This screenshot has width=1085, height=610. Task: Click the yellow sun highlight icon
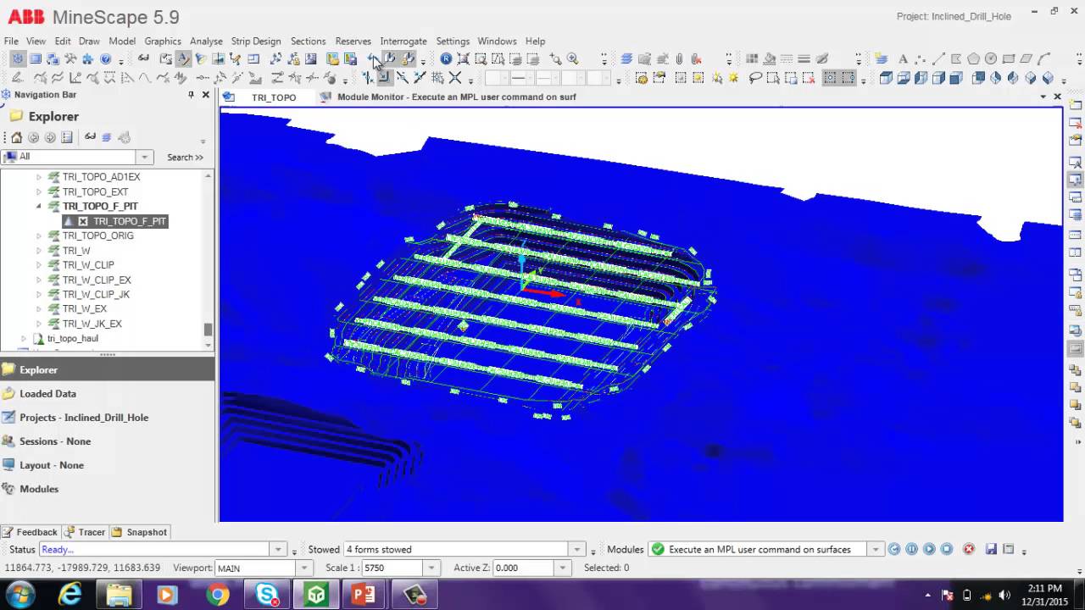pos(733,78)
